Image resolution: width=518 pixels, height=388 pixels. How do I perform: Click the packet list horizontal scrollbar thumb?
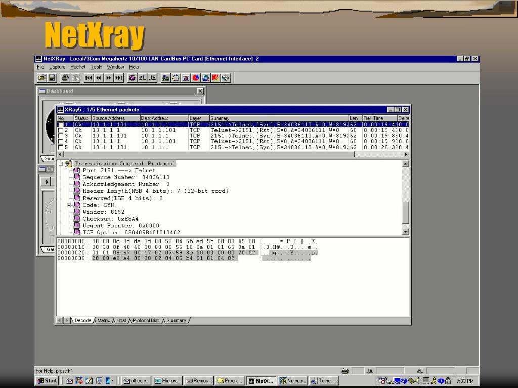209,154
